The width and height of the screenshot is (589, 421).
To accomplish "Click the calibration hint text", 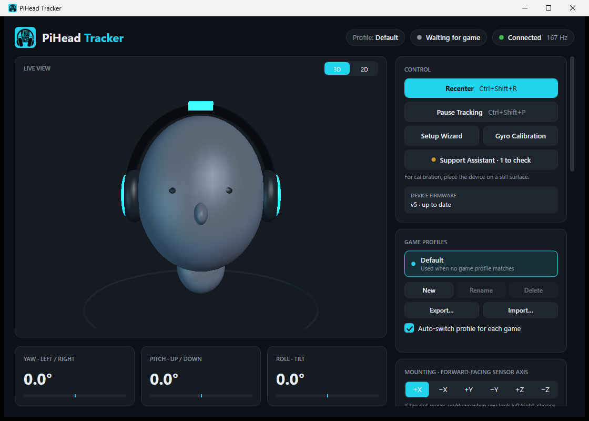I will point(466,177).
